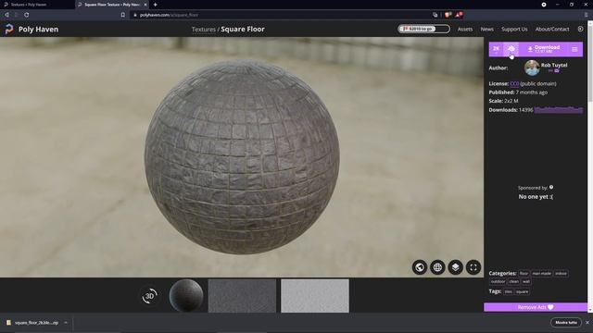Screen dimensions: 593x333
Task: Open the browser main menu icon
Action: pyautogui.click(x=586, y=15)
